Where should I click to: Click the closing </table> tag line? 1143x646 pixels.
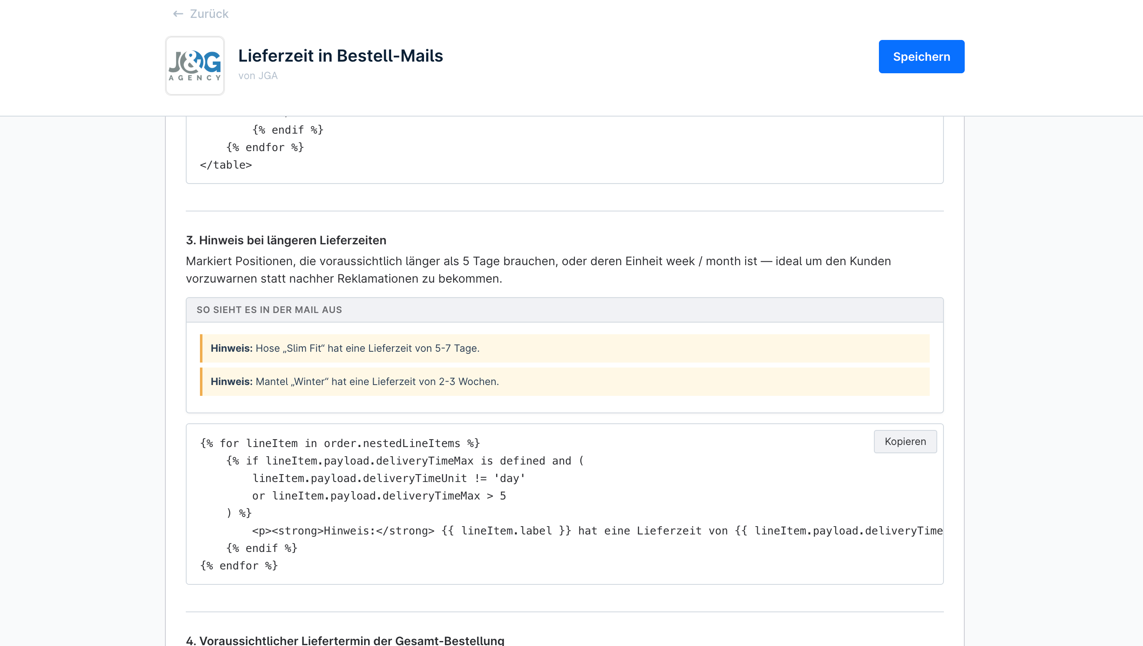(x=225, y=164)
